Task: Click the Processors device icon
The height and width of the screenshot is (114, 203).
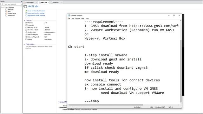Action: (26, 25)
